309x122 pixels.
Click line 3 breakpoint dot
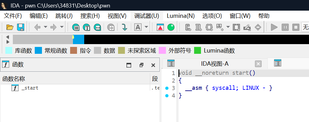167,88
